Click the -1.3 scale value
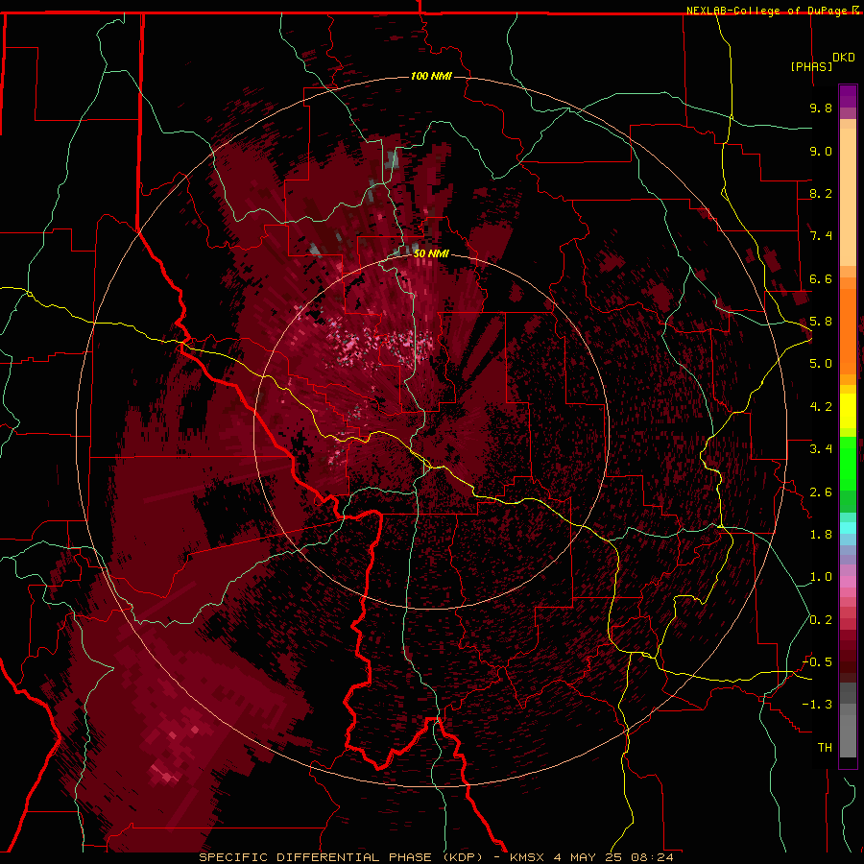Screen dimensions: 864x864 (x=817, y=705)
